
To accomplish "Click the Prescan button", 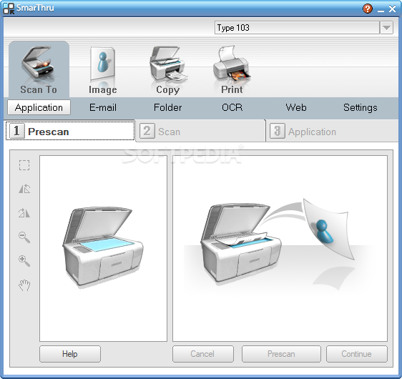I will (281, 354).
